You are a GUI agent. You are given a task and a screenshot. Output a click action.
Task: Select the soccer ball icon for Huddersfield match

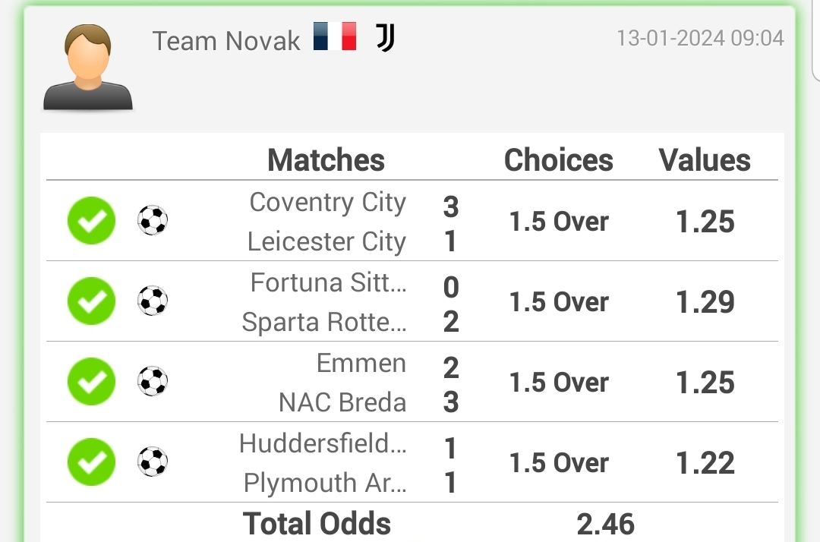153,462
